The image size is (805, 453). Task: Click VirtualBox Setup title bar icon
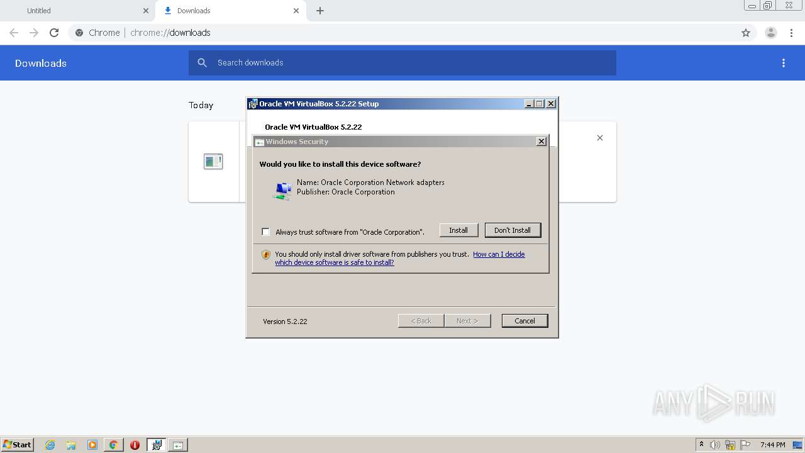[253, 104]
